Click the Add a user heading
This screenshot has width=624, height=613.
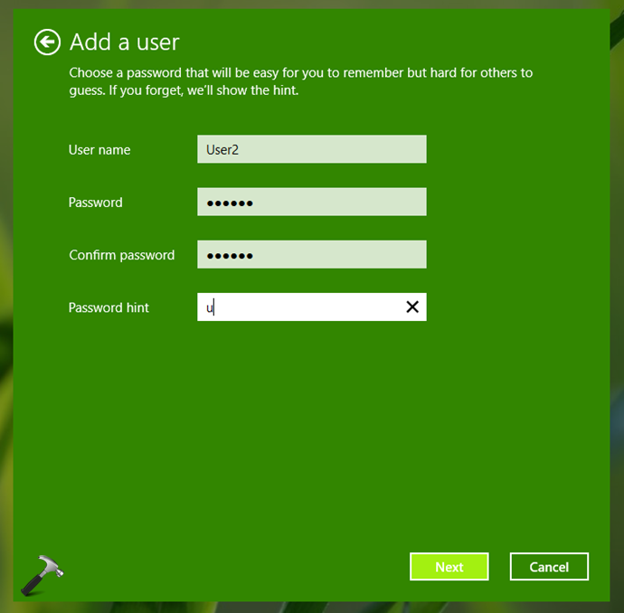[x=125, y=42]
